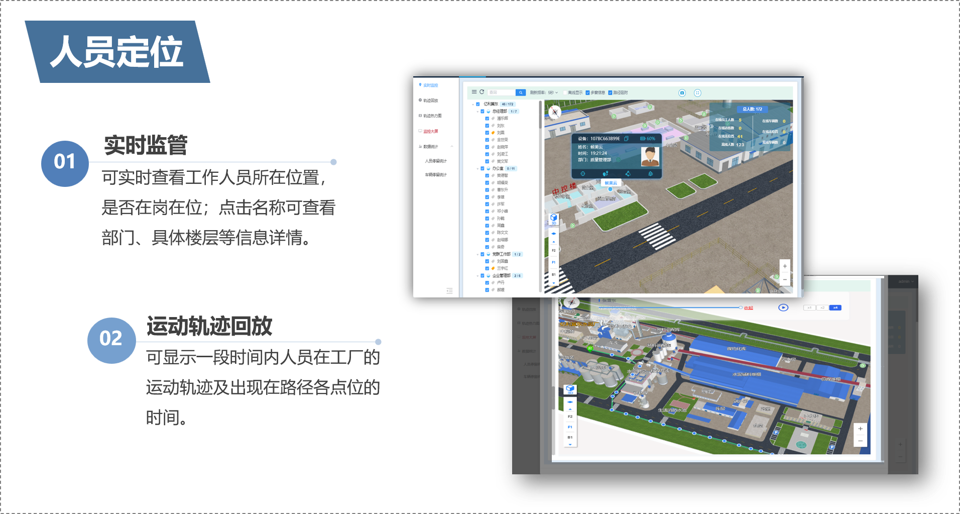Focus the 查询 search field

click(x=501, y=92)
